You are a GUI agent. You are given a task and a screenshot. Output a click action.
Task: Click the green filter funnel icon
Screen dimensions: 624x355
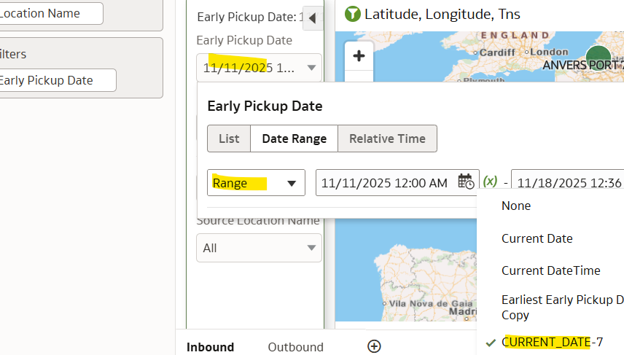pos(352,13)
